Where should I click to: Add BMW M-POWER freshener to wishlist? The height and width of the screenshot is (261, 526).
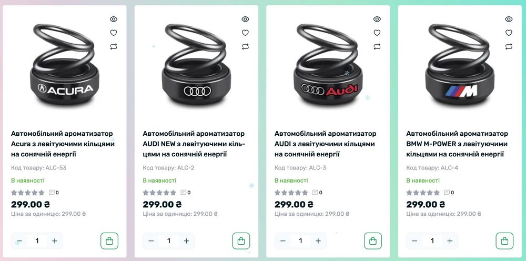[509, 33]
